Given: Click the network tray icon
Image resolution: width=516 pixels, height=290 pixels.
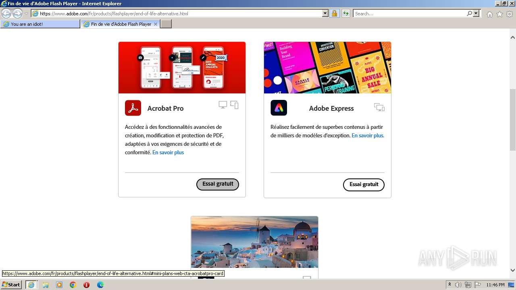Looking at the screenshot, I should [468, 285].
